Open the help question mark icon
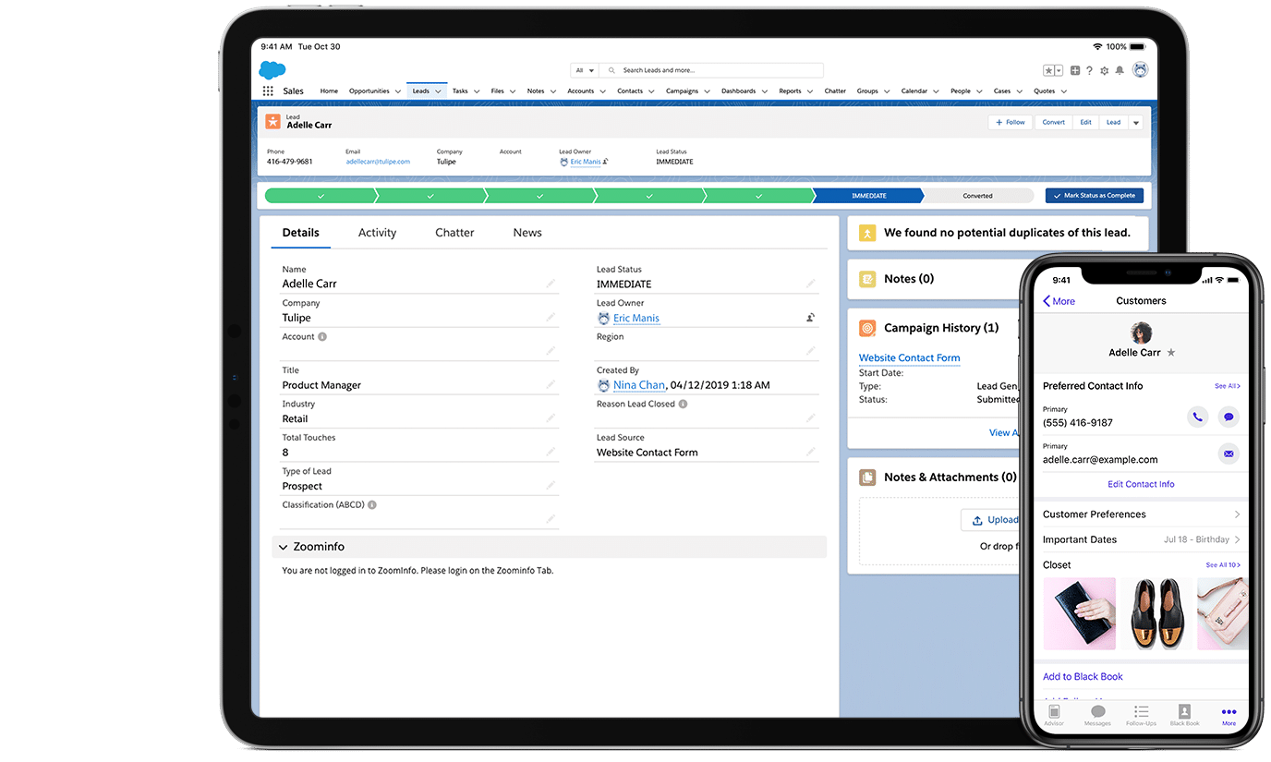The image size is (1271, 762). pos(1089,70)
